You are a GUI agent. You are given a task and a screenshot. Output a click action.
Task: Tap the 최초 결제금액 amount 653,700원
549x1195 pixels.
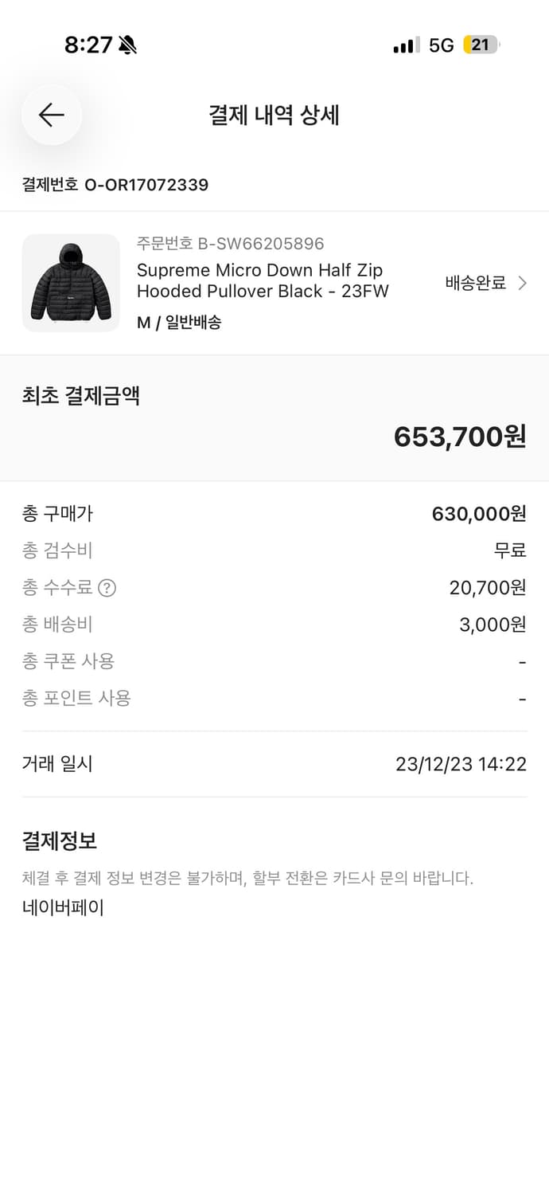coord(459,436)
